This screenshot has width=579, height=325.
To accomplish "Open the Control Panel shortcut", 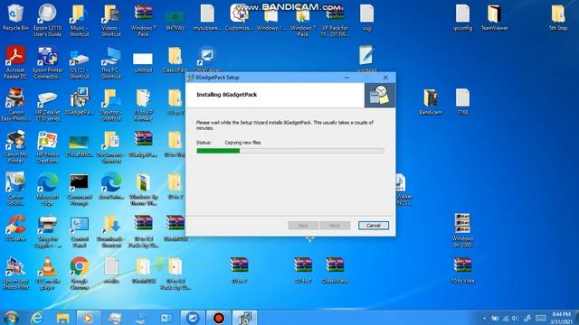I will click(79, 231).
